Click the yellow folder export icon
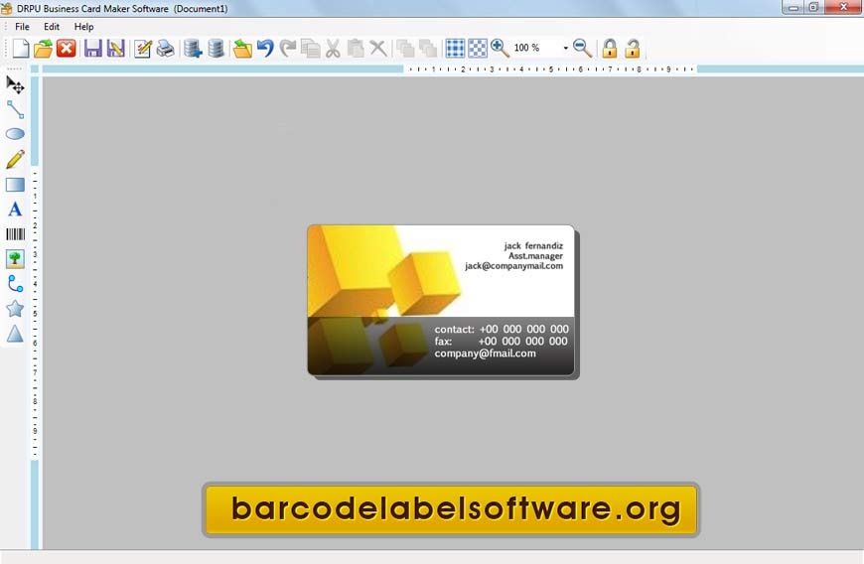The width and height of the screenshot is (864, 564). point(242,49)
